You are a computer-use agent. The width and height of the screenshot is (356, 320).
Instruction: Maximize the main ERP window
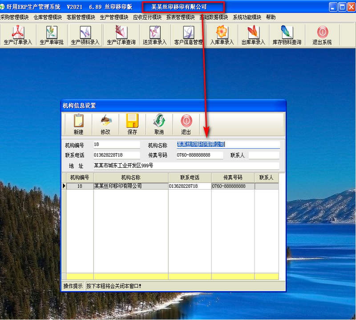(342, 7)
